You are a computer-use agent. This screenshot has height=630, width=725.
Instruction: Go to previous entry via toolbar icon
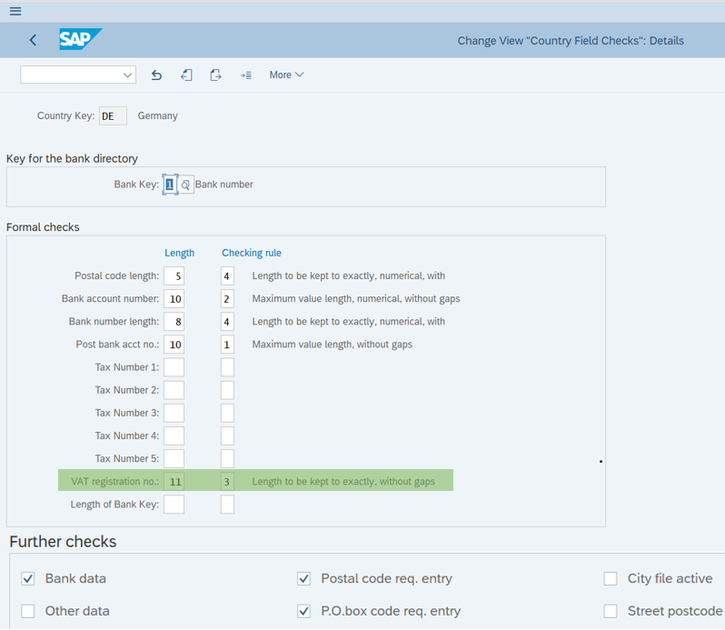(x=186, y=75)
